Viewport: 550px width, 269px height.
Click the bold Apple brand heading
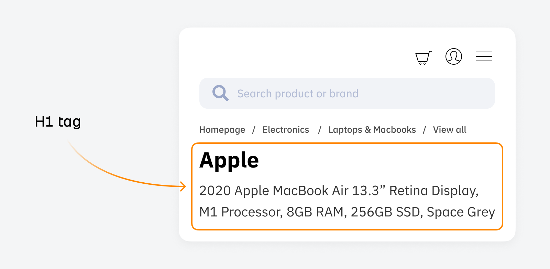229,160
